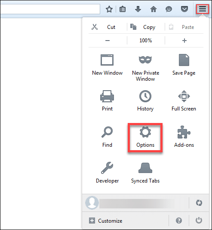Open the Add-ons puzzle piece
This screenshot has height=230, width=212.
pos(184,136)
